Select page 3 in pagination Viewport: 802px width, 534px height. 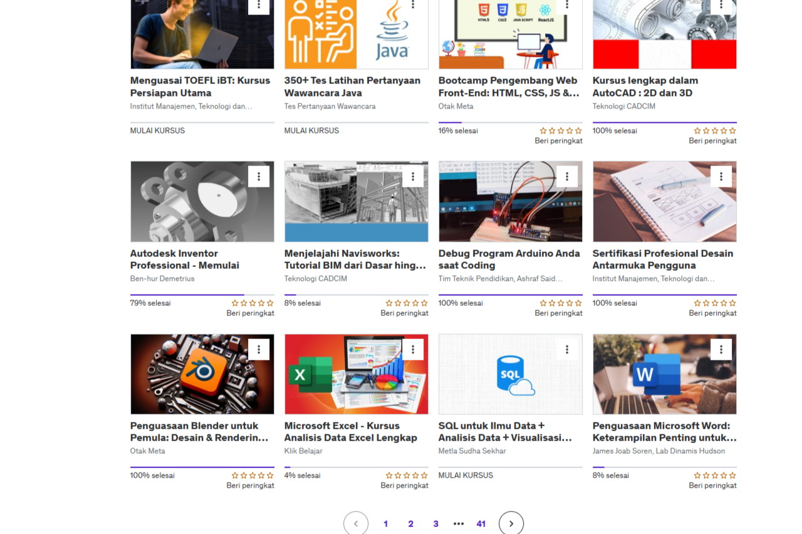pyautogui.click(x=435, y=524)
